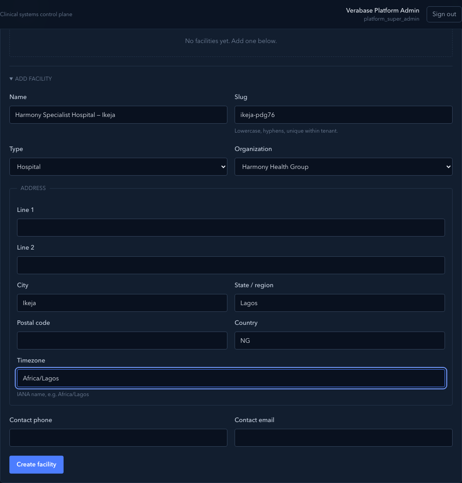Open the Type dropdown showing Hospital
Image resolution: width=462 pixels, height=483 pixels.
(x=118, y=167)
